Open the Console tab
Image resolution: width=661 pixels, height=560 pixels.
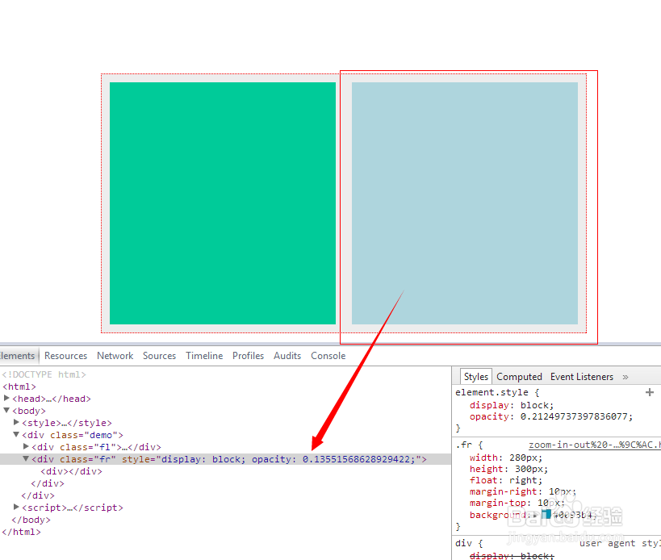[328, 356]
